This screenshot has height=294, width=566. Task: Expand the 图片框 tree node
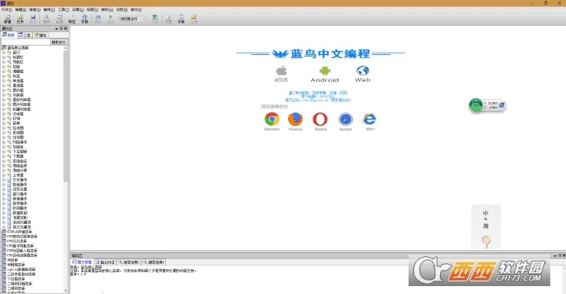coord(4,90)
